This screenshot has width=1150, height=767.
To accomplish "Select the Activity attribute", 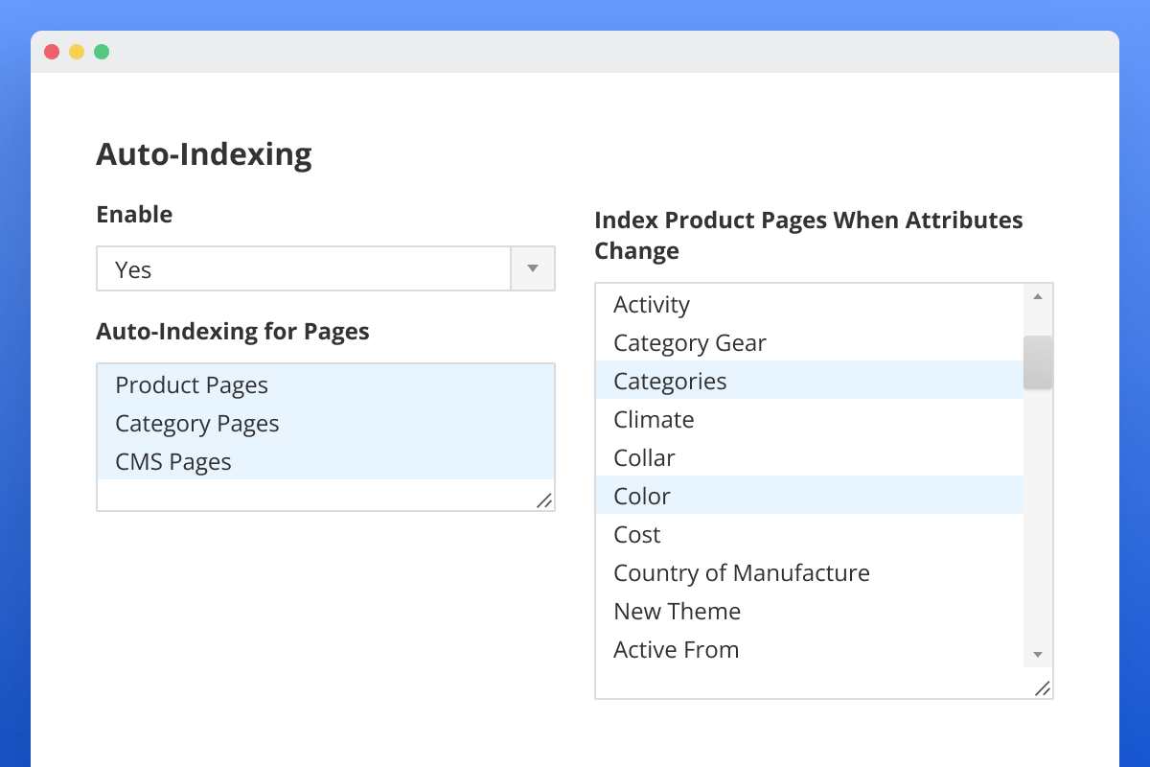I will (652, 304).
